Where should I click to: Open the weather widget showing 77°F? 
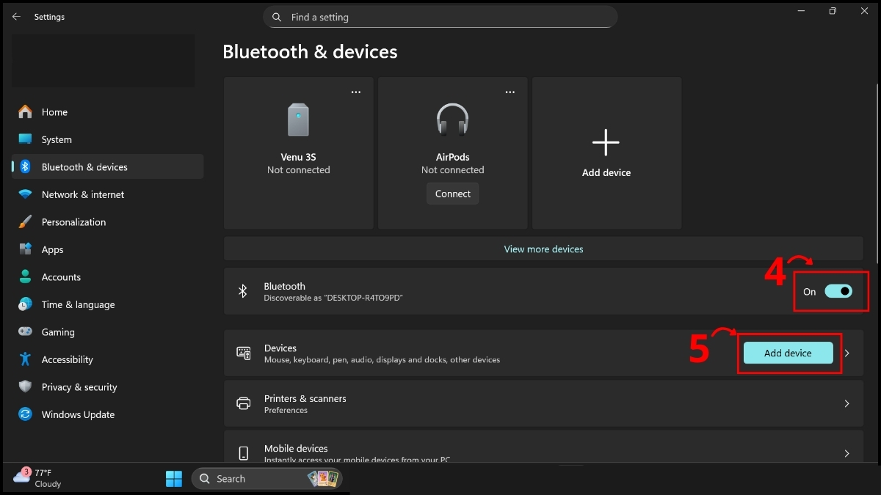click(x=37, y=478)
